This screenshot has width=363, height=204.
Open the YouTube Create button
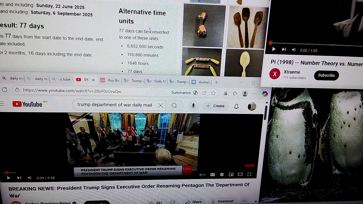pyautogui.click(x=215, y=106)
